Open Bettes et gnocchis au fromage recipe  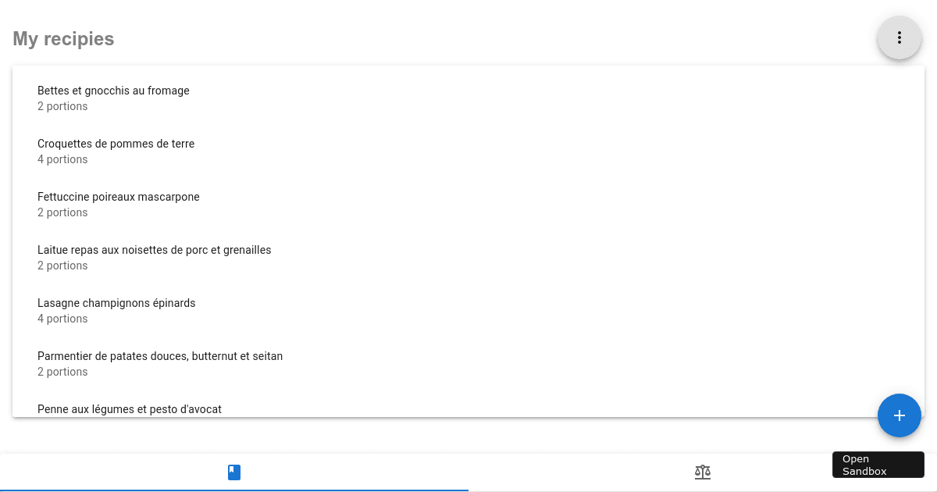click(114, 91)
